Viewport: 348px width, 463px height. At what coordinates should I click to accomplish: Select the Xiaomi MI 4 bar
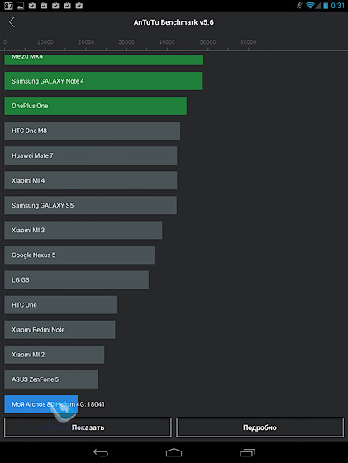pyautogui.click(x=91, y=180)
